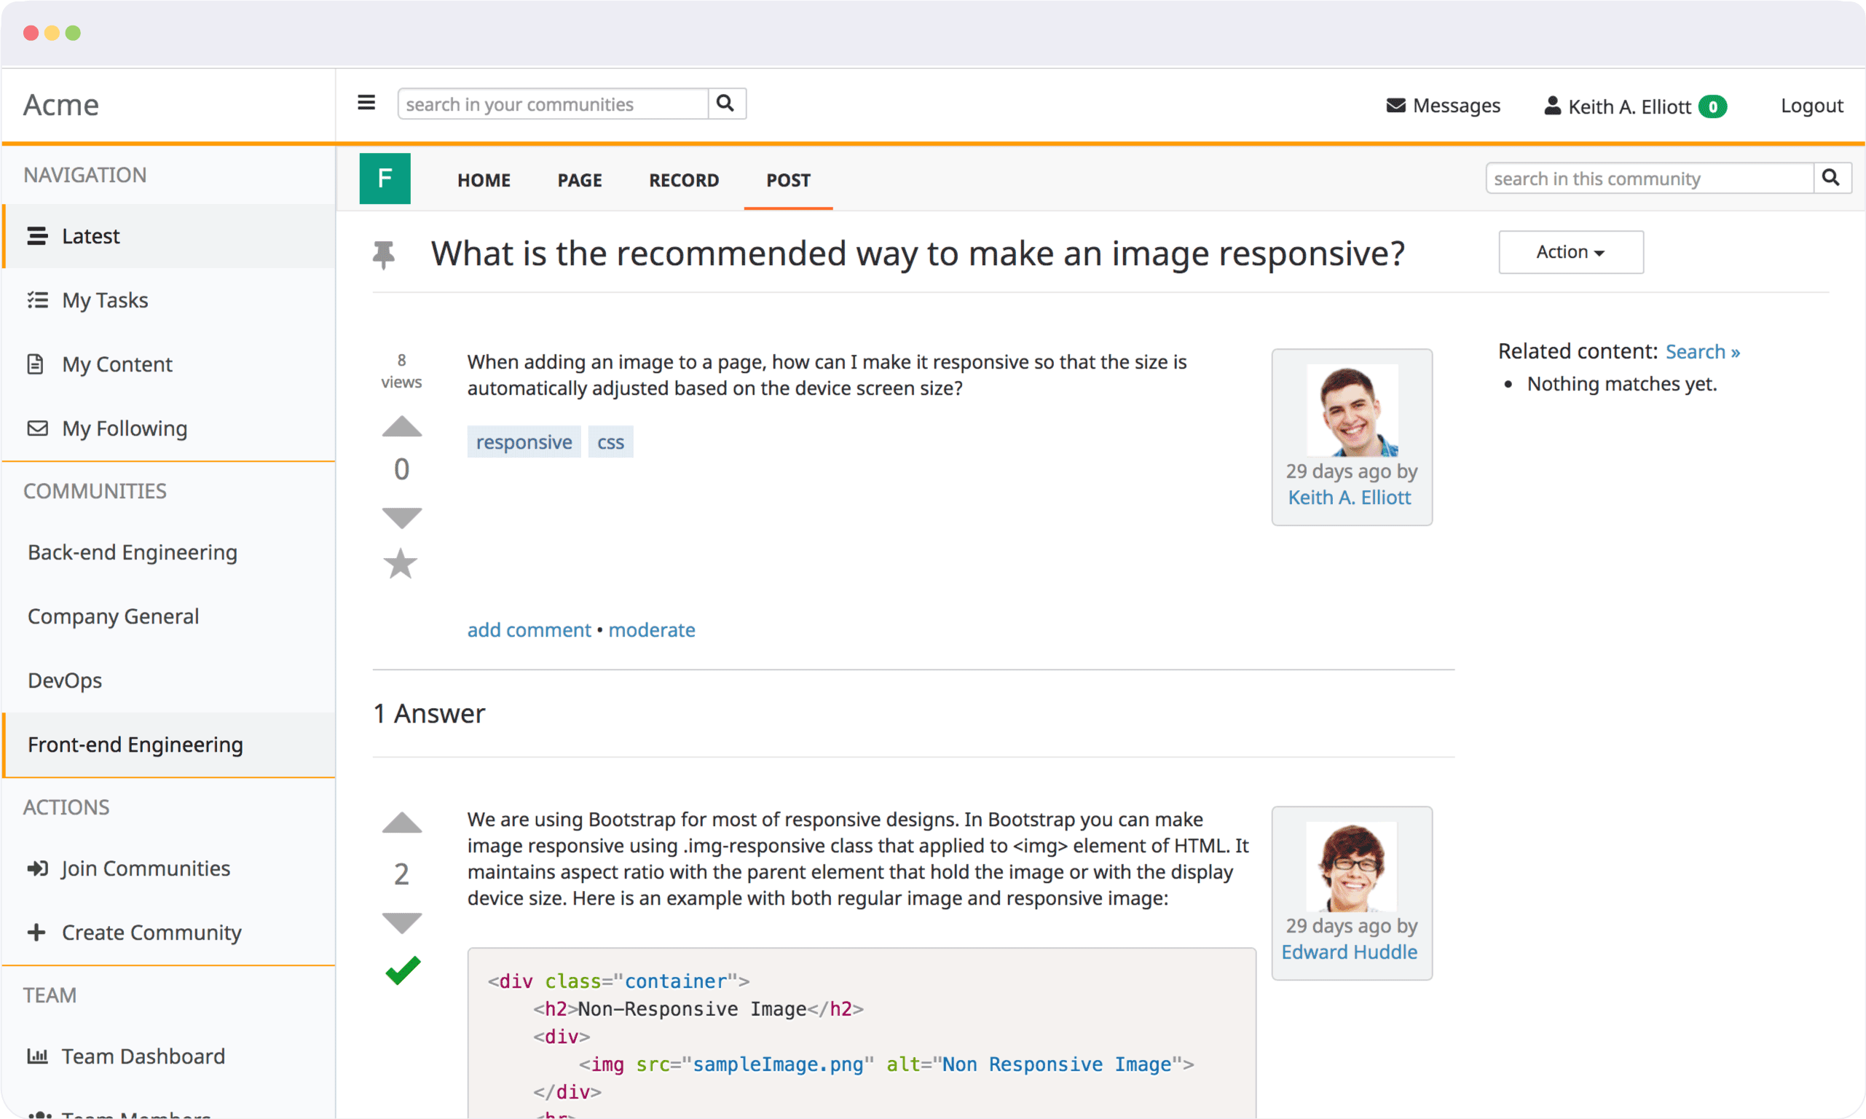Click the pin/thumbtack icon on post
1866x1119 pixels.
pos(384,252)
